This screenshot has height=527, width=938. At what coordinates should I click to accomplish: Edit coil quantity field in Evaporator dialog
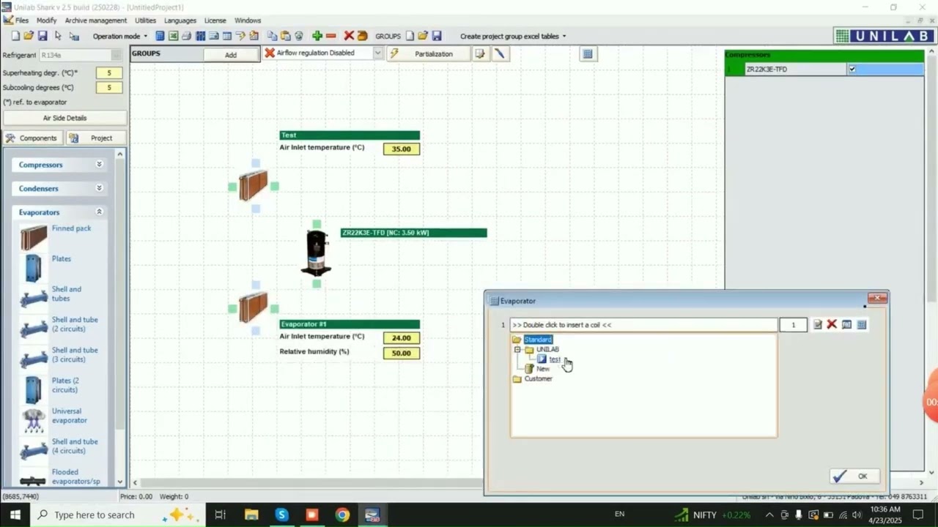(x=793, y=325)
